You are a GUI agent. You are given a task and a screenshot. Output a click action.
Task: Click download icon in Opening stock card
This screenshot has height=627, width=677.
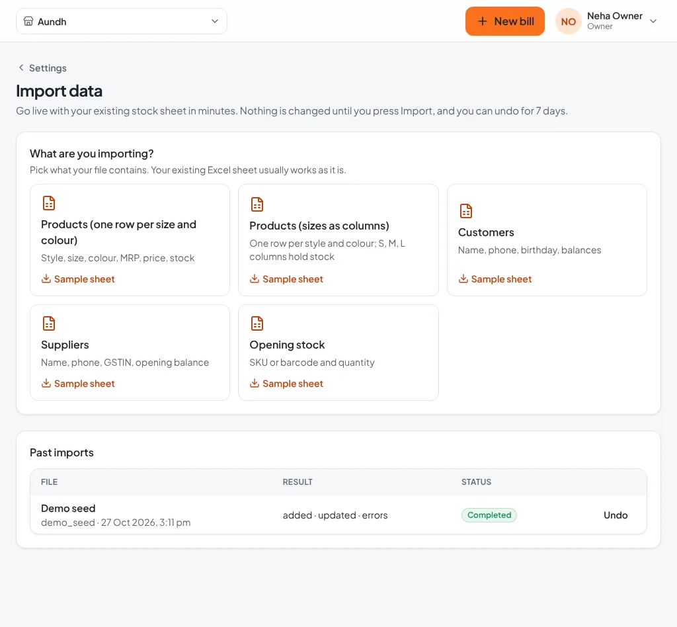(255, 383)
